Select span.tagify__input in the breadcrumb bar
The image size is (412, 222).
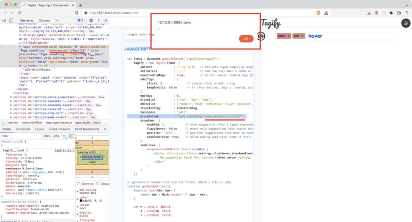tap(88, 123)
